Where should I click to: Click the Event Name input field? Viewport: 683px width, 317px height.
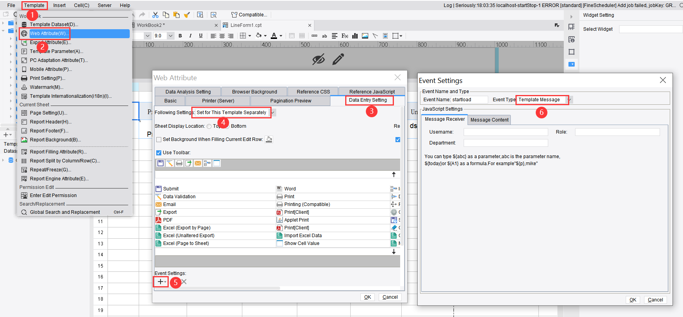point(469,100)
